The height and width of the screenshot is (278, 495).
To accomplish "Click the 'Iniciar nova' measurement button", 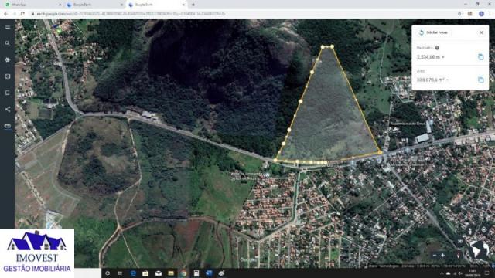I will (433, 32).
